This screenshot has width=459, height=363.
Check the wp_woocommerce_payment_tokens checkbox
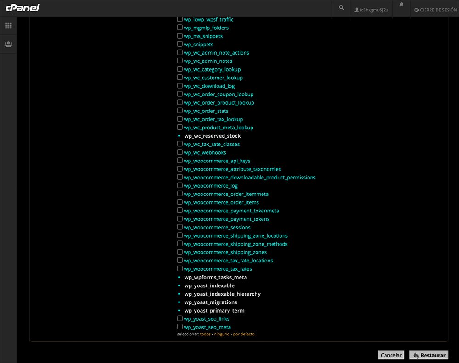180,219
